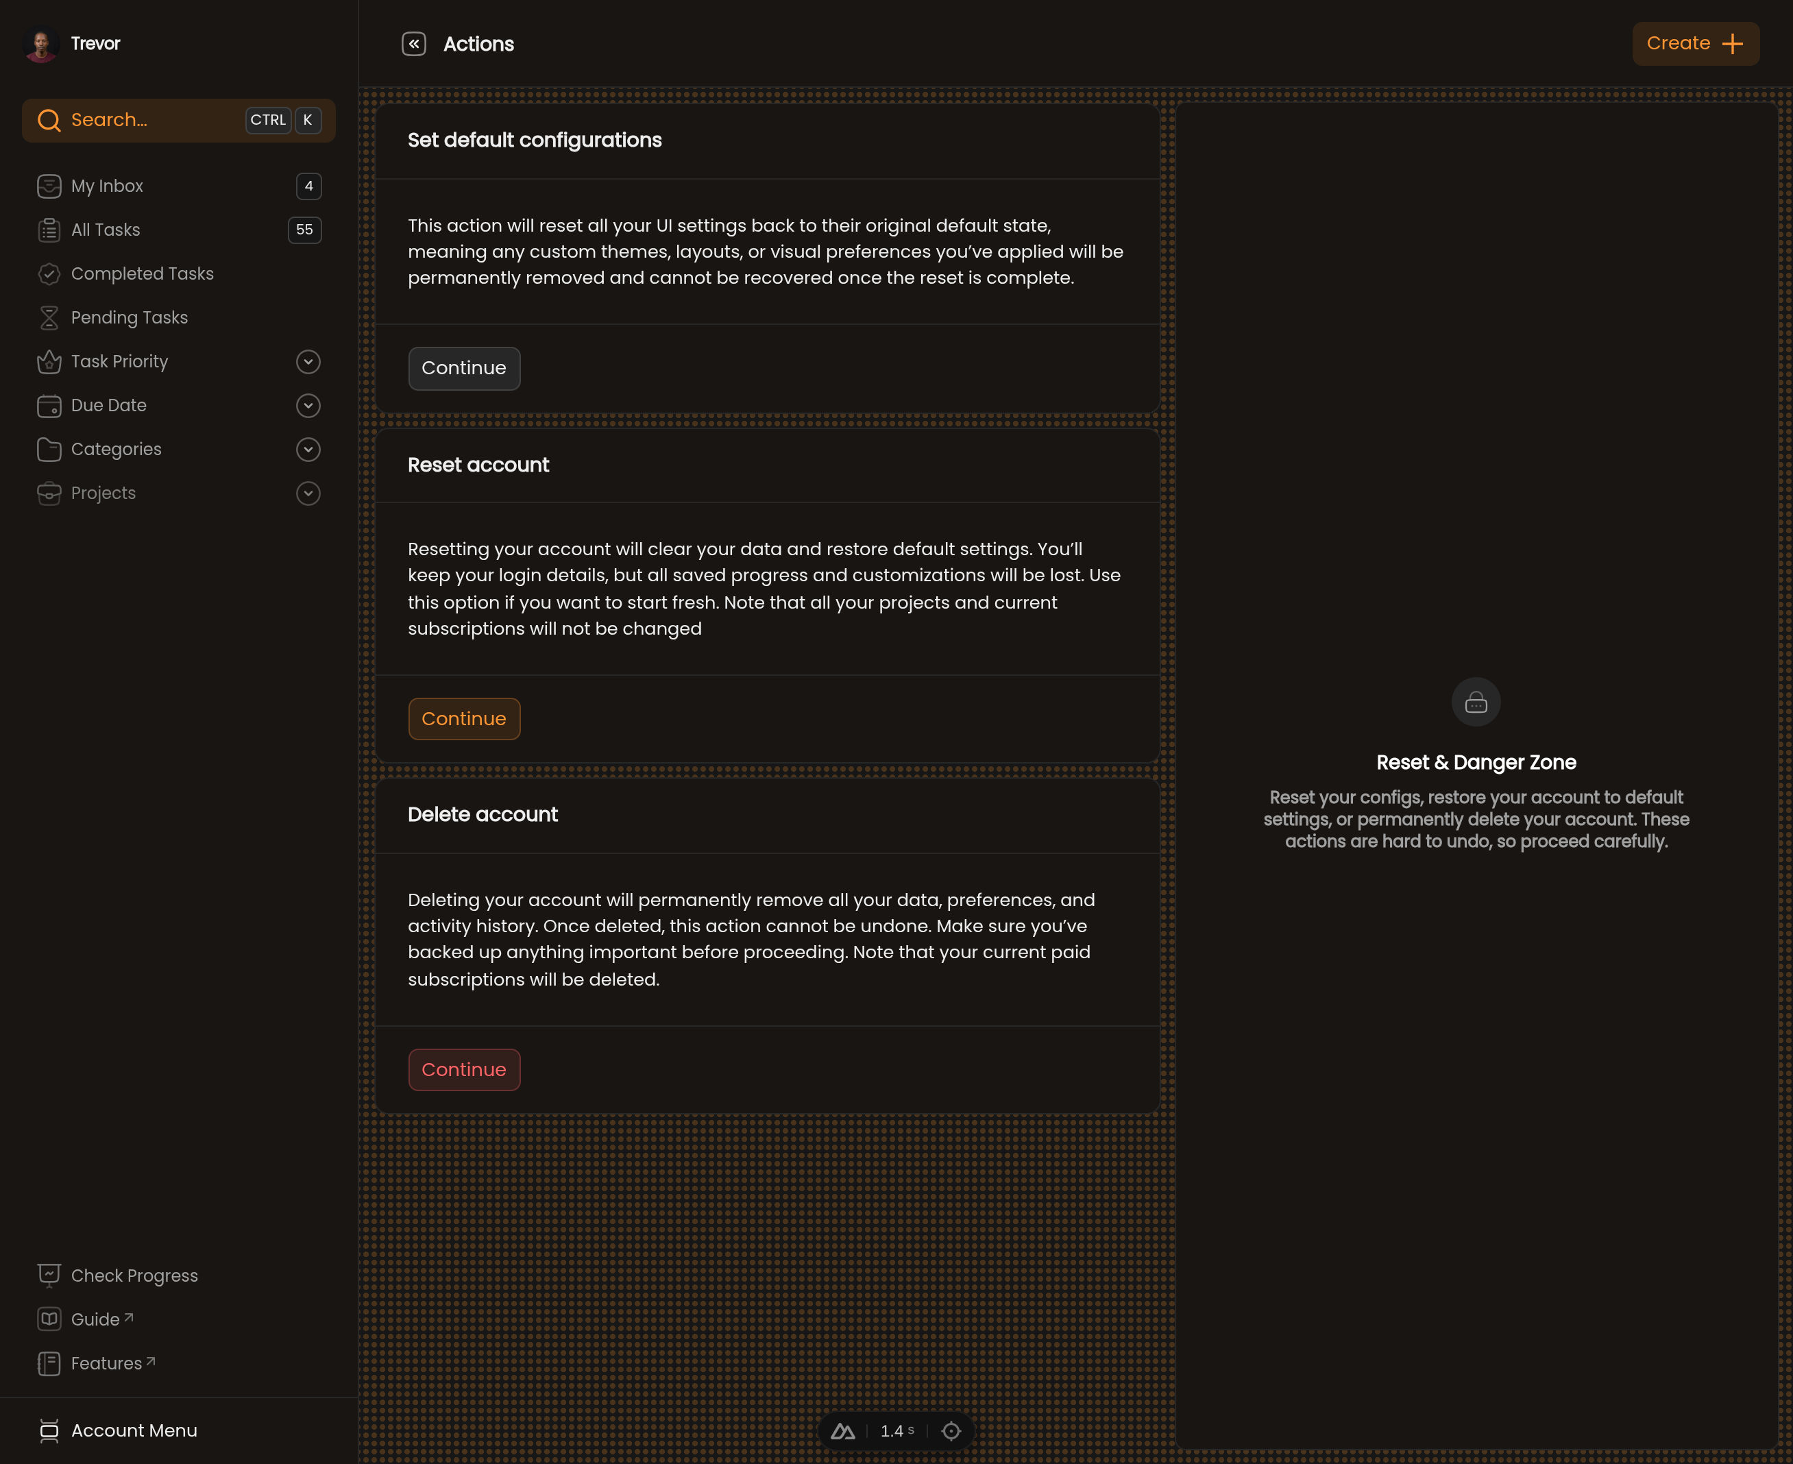
Task: Collapse sidebar with double-chevron icon
Action: [x=414, y=44]
